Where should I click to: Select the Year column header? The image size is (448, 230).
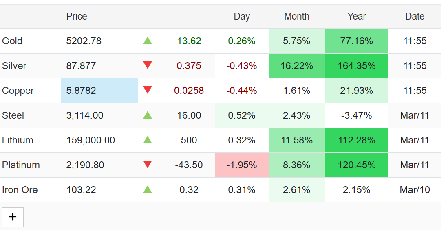[357, 16]
